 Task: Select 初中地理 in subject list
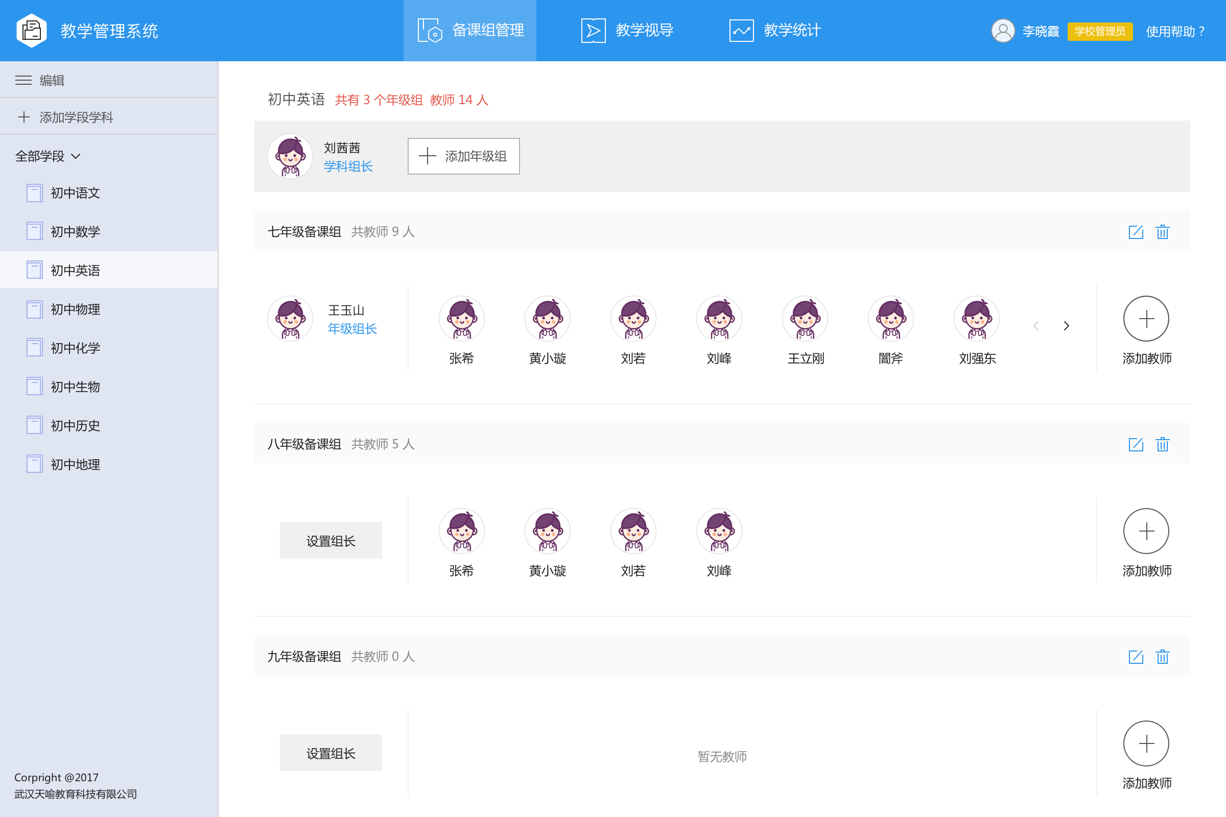click(75, 464)
